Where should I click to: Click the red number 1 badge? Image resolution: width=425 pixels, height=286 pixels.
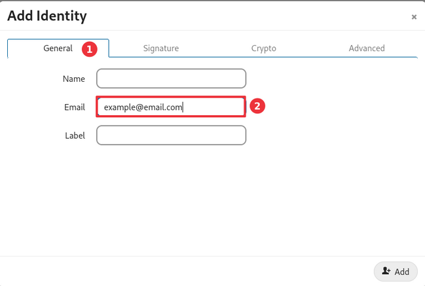[90, 48]
